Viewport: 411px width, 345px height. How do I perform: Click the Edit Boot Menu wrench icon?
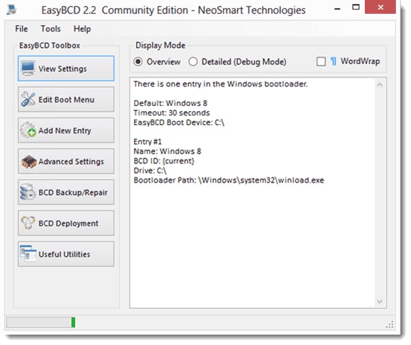click(x=28, y=99)
